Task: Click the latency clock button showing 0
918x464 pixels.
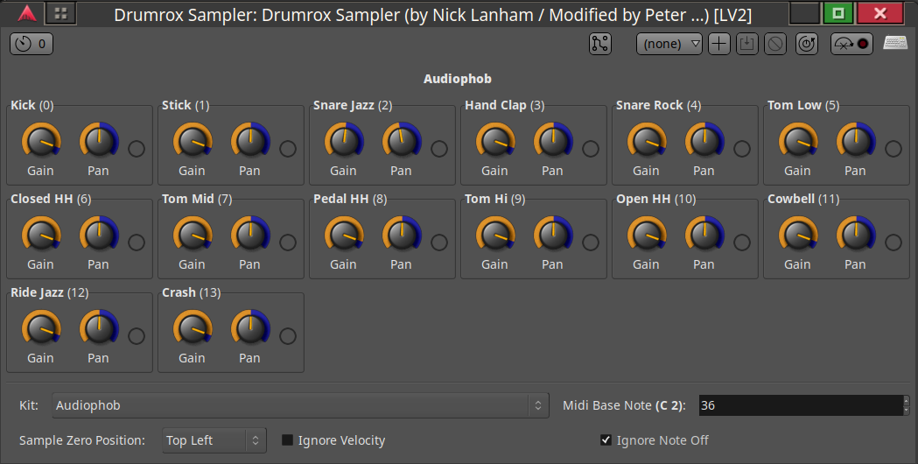Action: click(32, 44)
